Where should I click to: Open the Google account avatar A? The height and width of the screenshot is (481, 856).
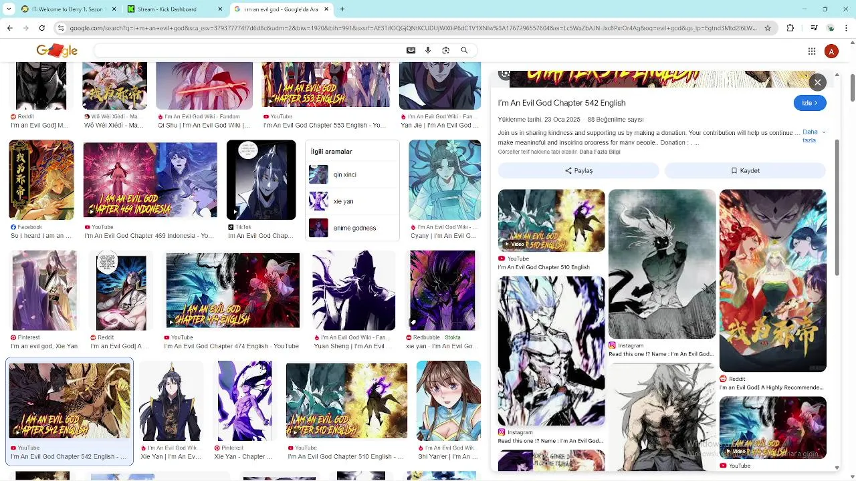[831, 51]
